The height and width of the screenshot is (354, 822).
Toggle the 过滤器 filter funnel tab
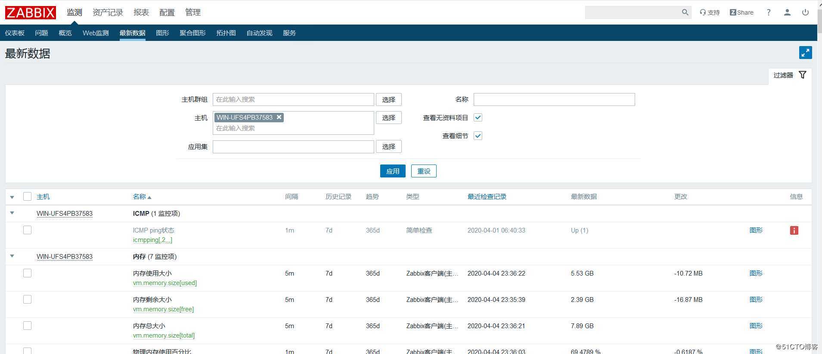pos(790,75)
